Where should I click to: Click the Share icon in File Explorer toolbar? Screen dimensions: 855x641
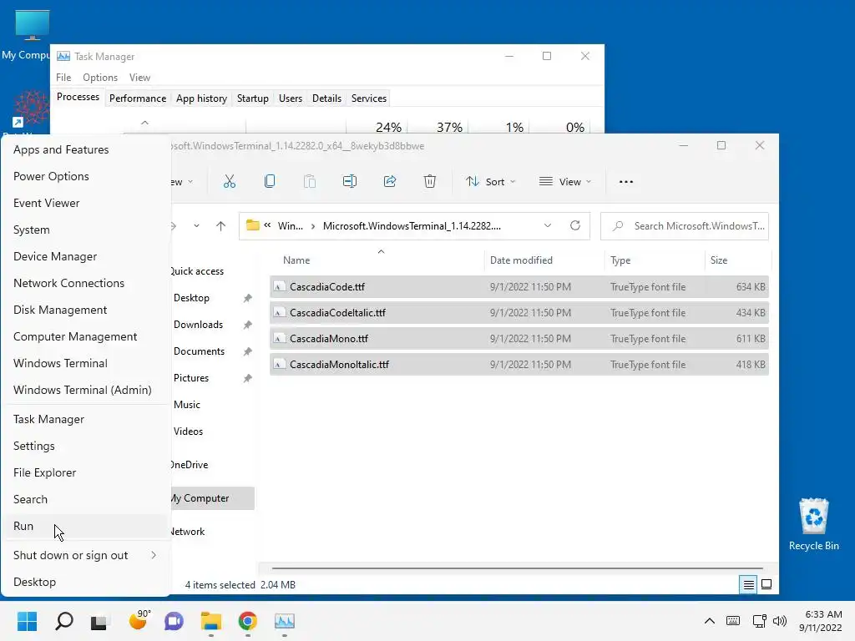pos(389,181)
